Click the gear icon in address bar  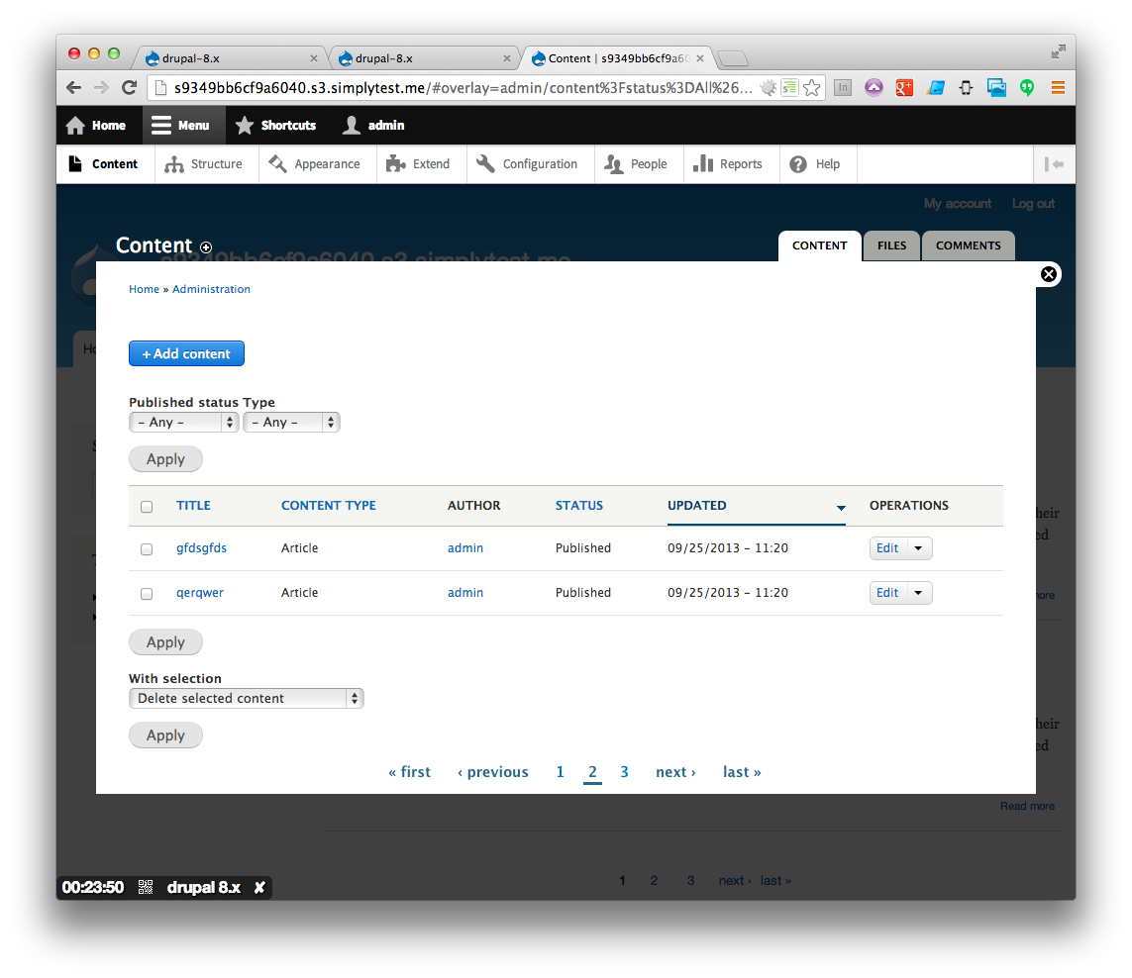tap(769, 88)
